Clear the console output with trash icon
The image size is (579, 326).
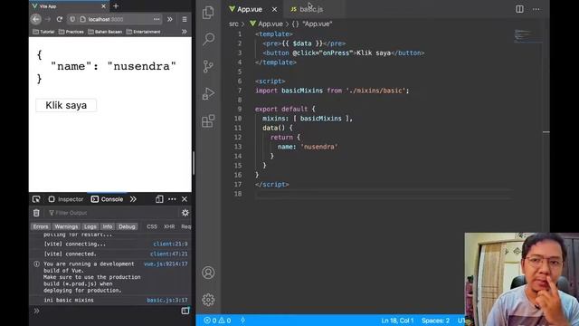(36, 213)
